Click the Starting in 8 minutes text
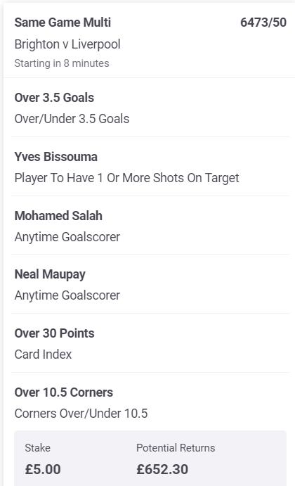This screenshot has width=295, height=486. click(62, 63)
